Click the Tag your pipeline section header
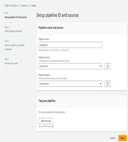 [47, 101]
